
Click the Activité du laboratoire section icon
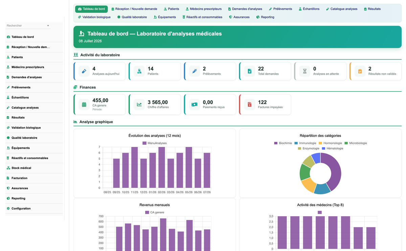click(76, 55)
